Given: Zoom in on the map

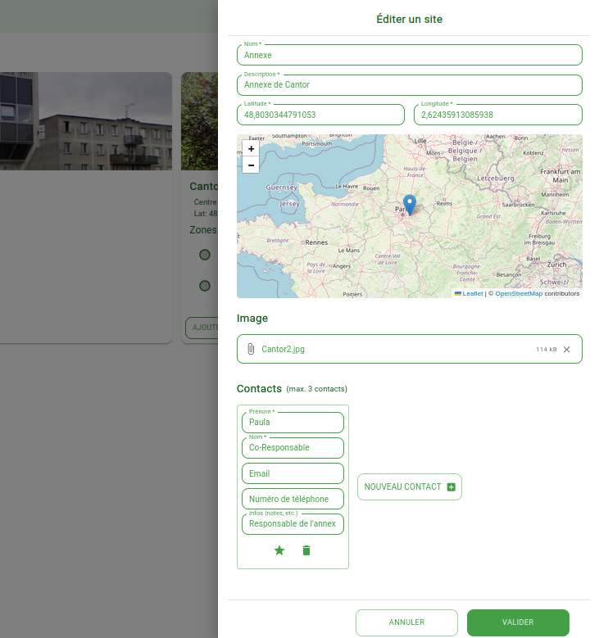Looking at the screenshot, I should click(251, 149).
